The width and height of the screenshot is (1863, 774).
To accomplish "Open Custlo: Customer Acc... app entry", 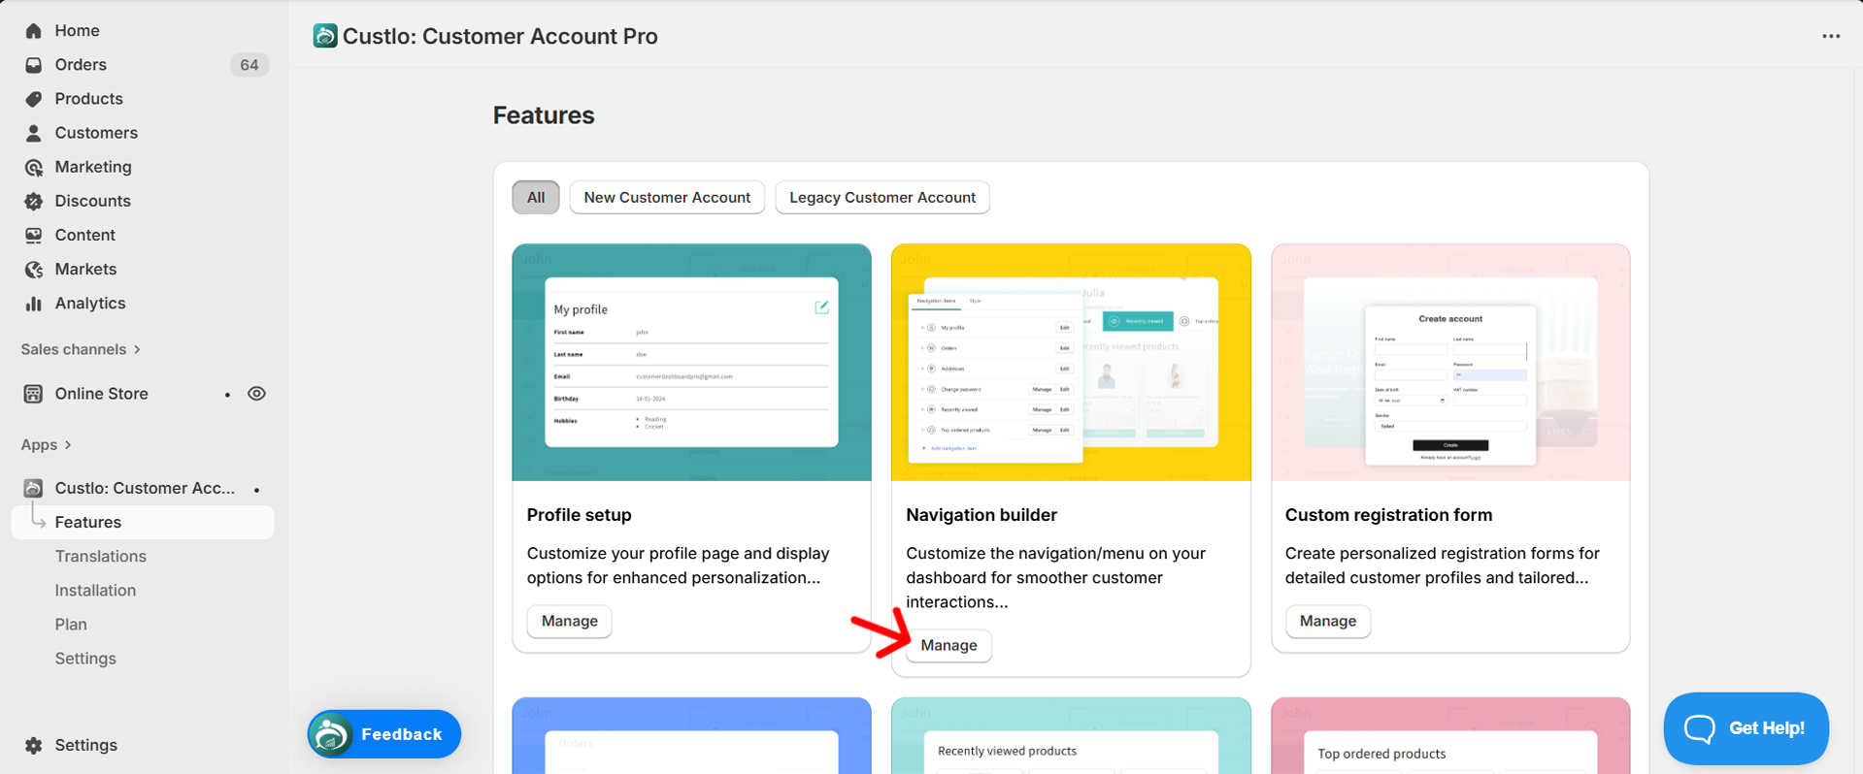I will pos(143,488).
